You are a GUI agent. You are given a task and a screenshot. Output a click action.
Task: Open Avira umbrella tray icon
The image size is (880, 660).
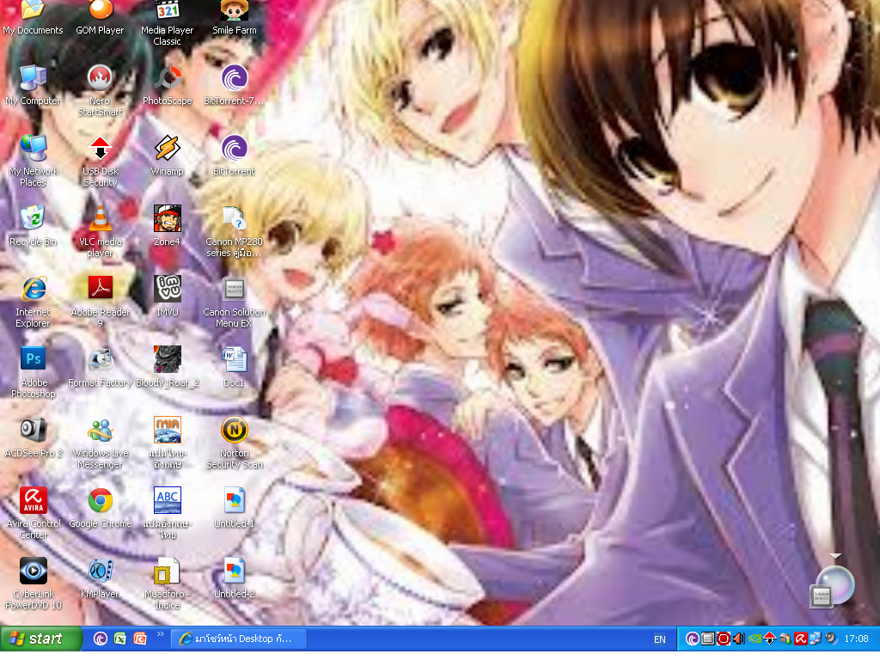click(800, 639)
